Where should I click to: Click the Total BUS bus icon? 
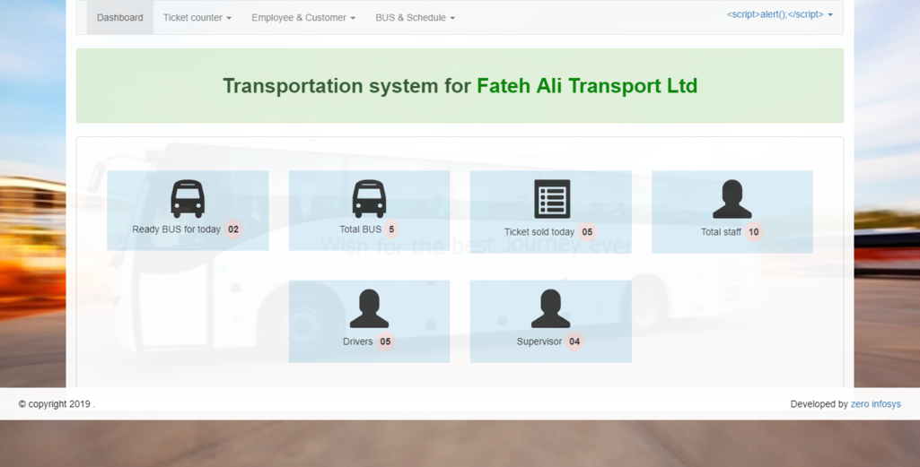point(369,199)
